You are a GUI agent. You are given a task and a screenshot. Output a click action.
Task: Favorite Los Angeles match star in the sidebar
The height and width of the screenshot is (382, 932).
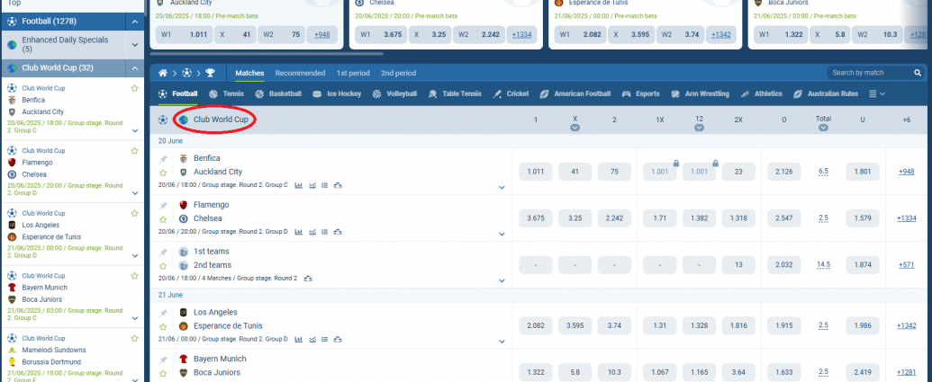click(134, 213)
